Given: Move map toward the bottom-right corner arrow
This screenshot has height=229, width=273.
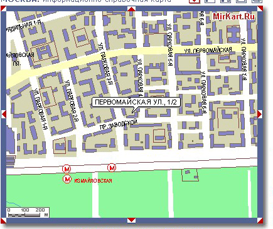Looking at the screenshot, I should pos(260,220).
